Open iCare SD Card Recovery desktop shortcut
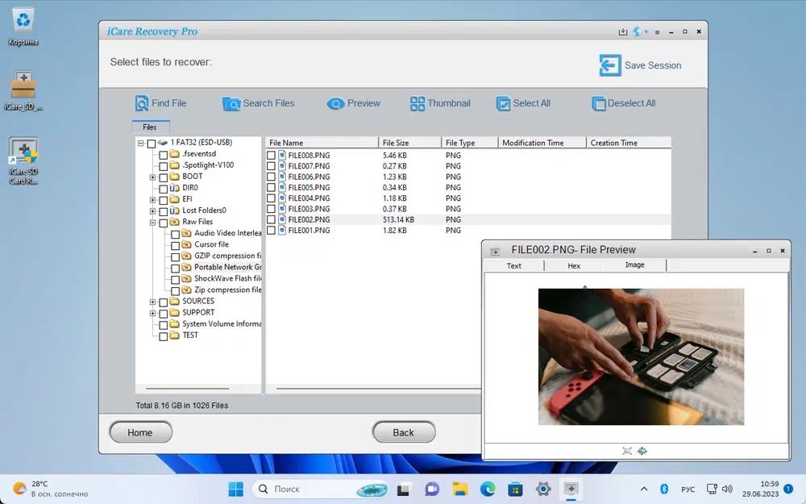 23,161
